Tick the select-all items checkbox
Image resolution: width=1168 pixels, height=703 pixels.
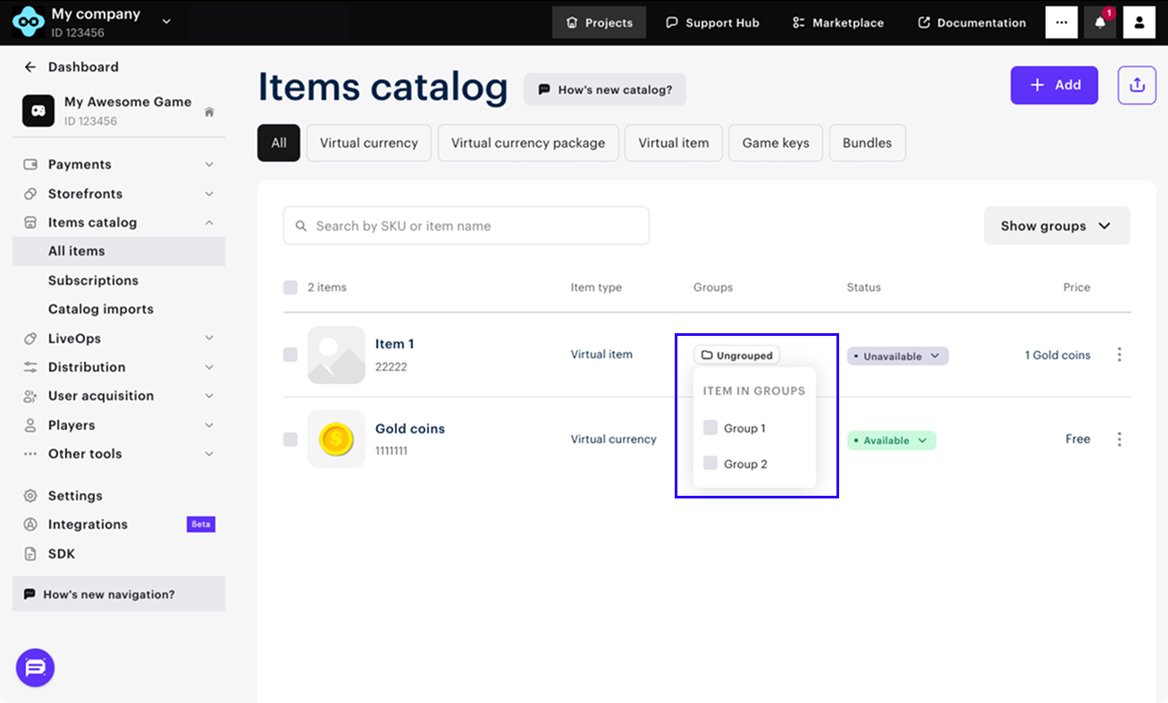click(290, 288)
